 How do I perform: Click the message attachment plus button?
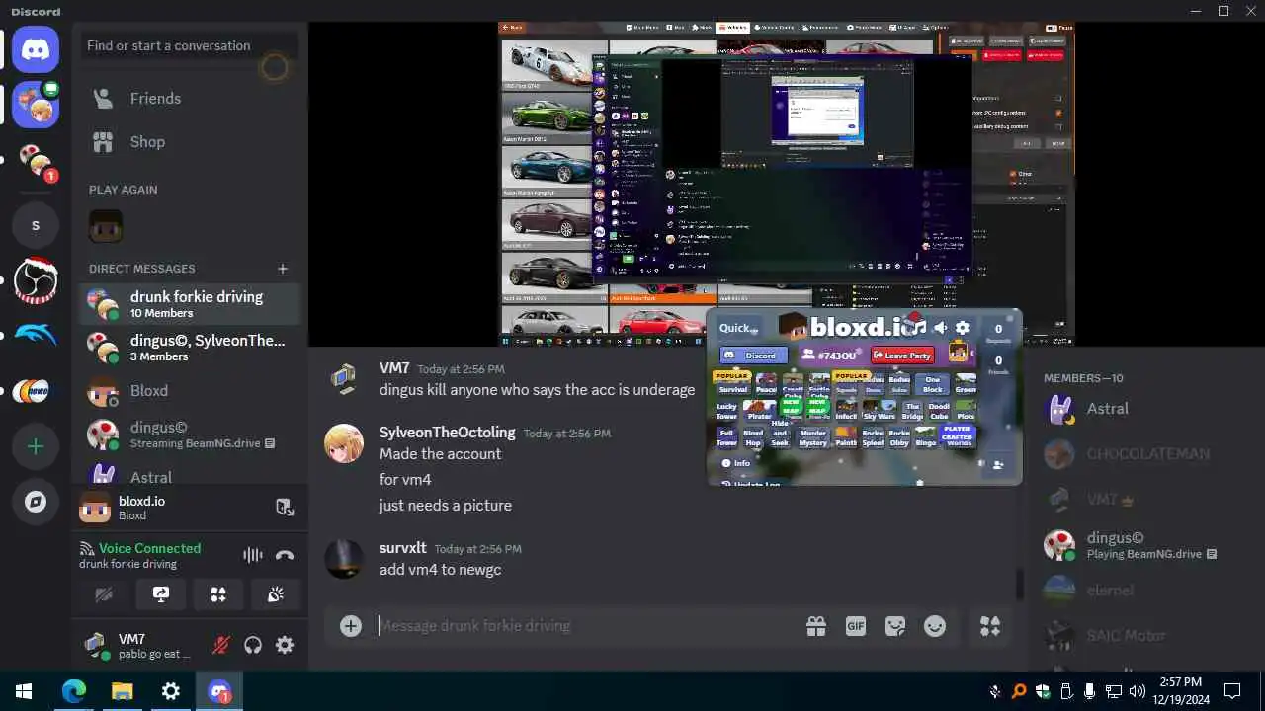point(351,626)
